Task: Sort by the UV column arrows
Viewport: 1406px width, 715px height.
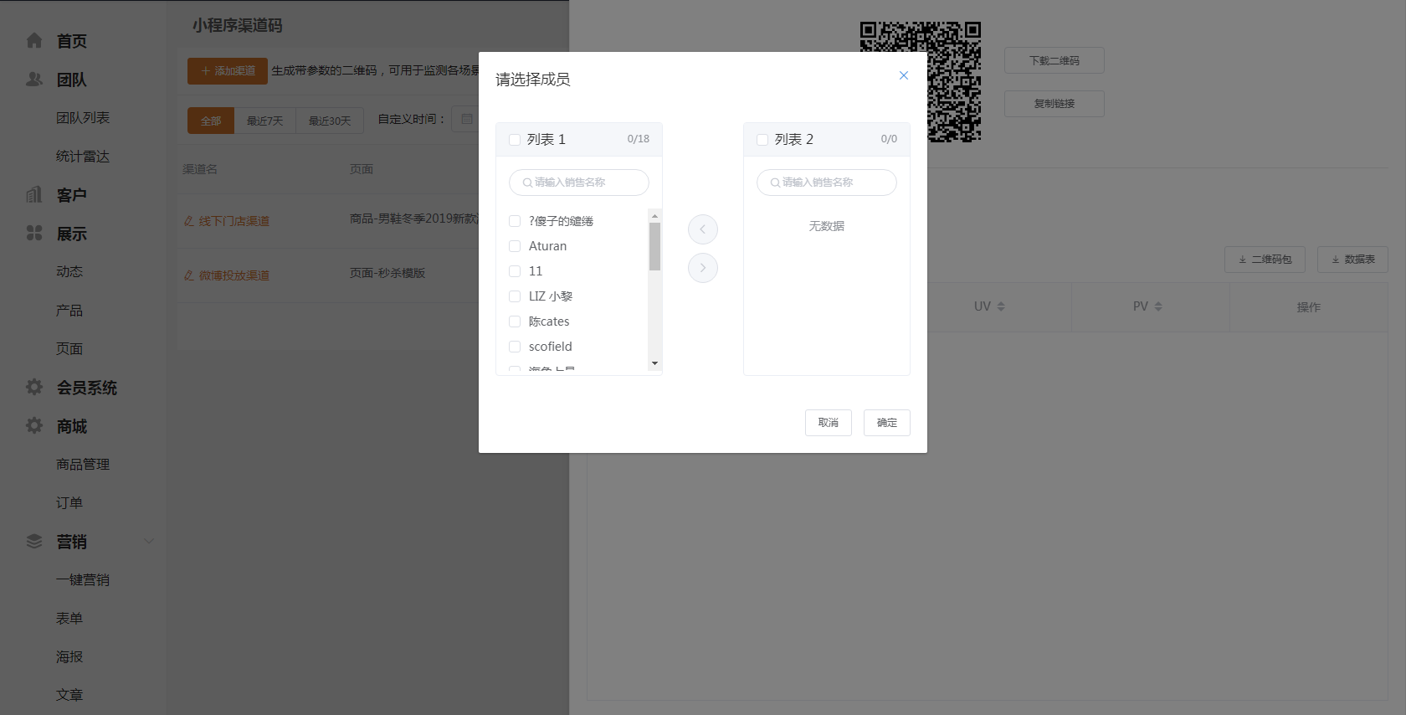Action: click(x=1001, y=306)
